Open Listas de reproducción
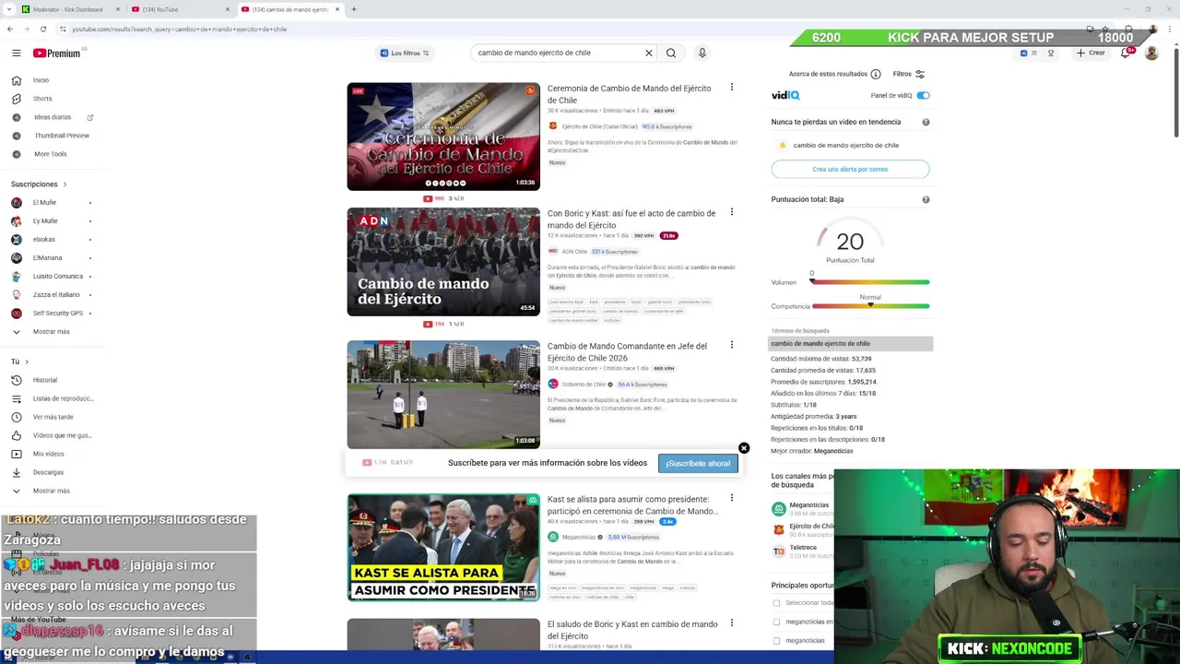1180x664 pixels. click(63, 398)
